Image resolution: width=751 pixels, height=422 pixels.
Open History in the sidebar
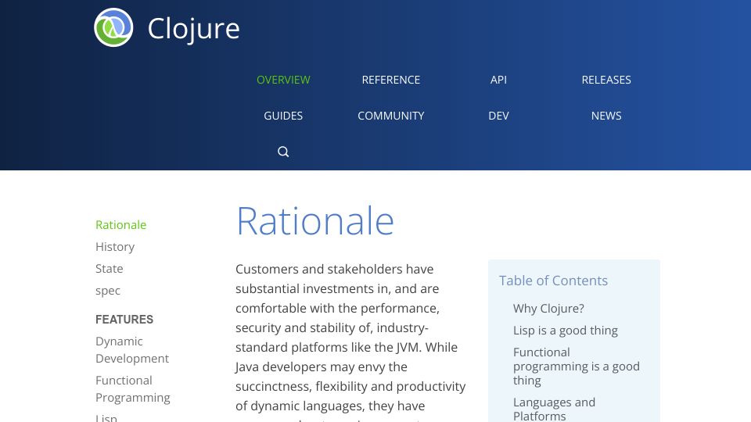point(115,247)
